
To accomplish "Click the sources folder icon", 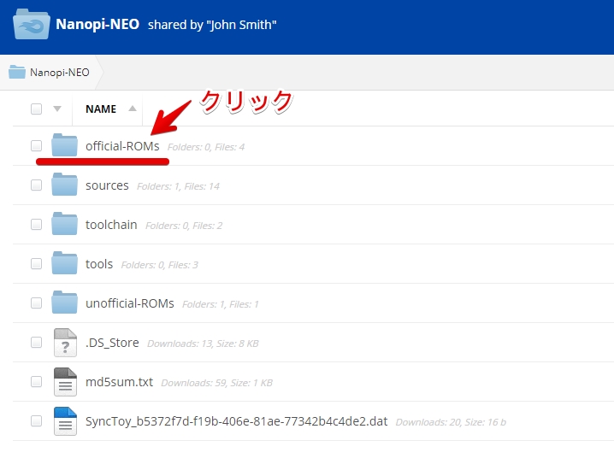I will point(64,184).
